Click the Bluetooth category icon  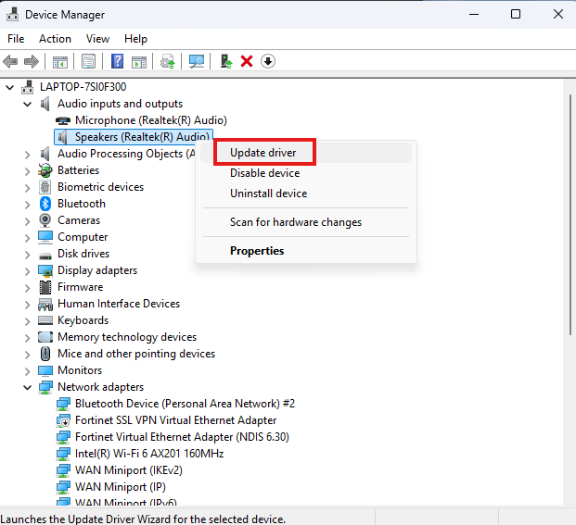click(x=45, y=204)
